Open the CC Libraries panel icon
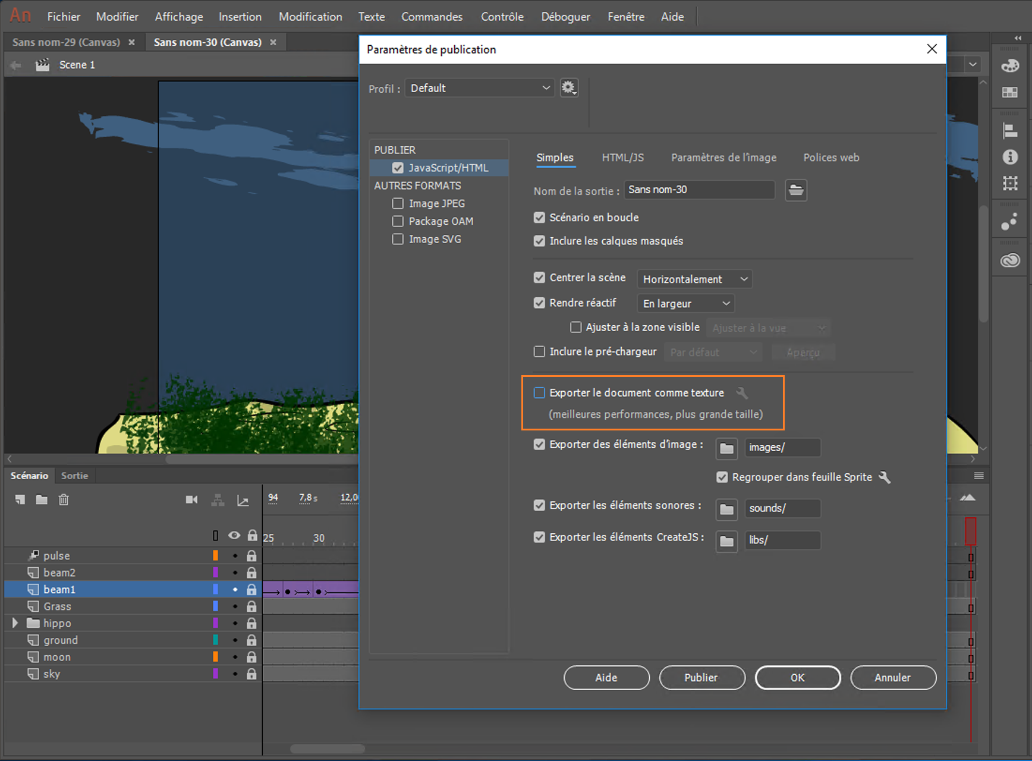 point(1010,260)
